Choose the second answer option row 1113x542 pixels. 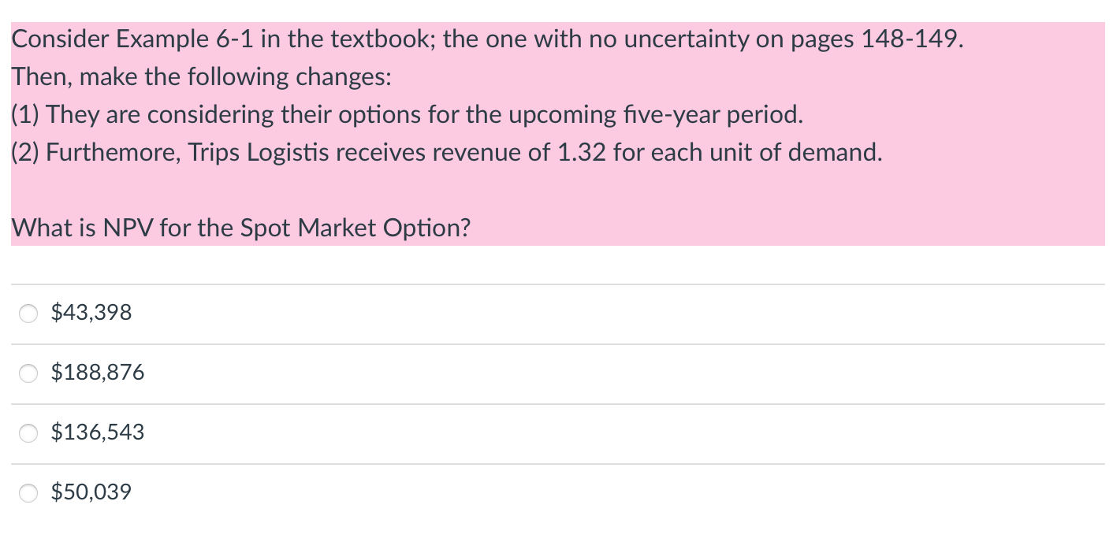point(236,373)
